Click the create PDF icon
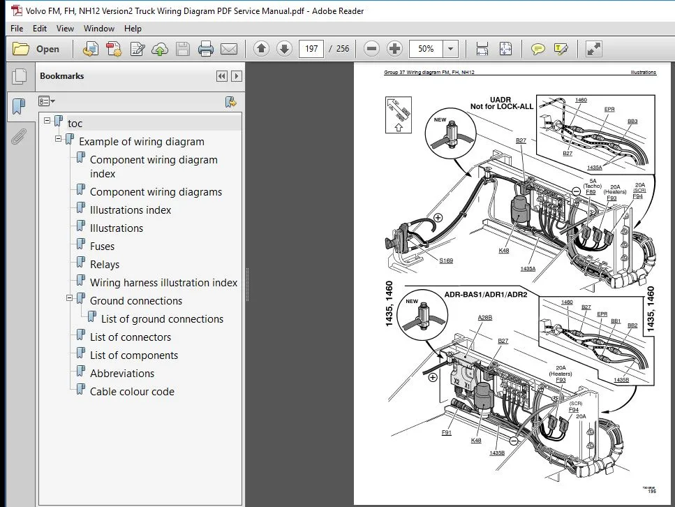Image resolution: width=675 pixels, height=507 pixels. click(x=114, y=49)
